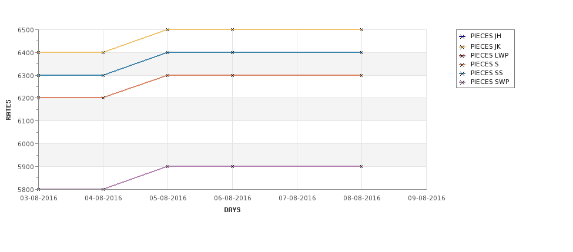
Task: Click the PIECES S legend marker icon
Action: 463,65
